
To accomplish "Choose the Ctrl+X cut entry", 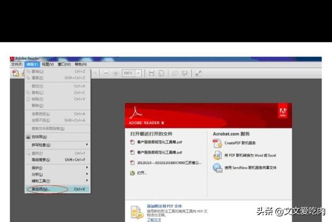I will (58, 86).
